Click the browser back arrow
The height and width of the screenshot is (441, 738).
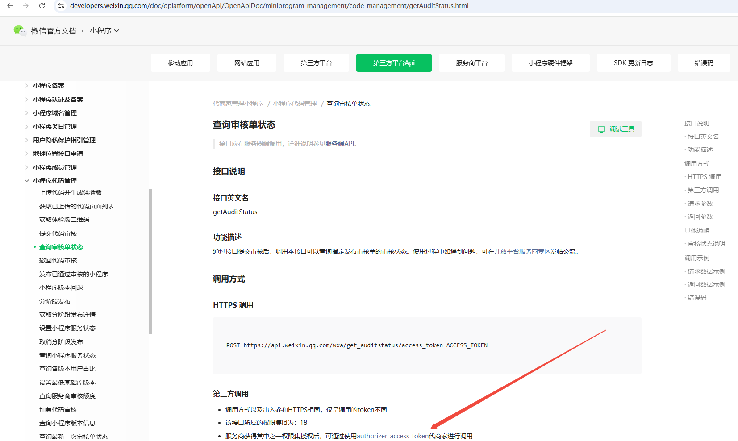[x=10, y=6]
